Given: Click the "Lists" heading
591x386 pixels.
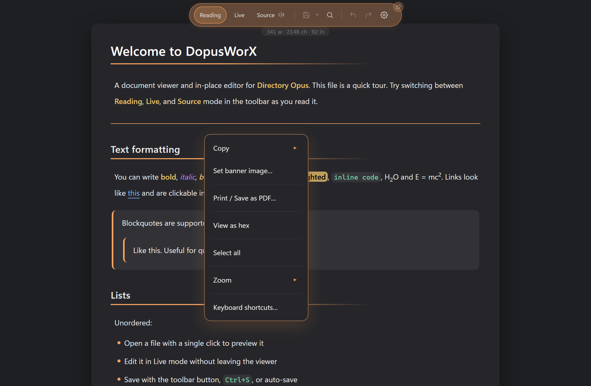Looking at the screenshot, I should tap(120, 295).
